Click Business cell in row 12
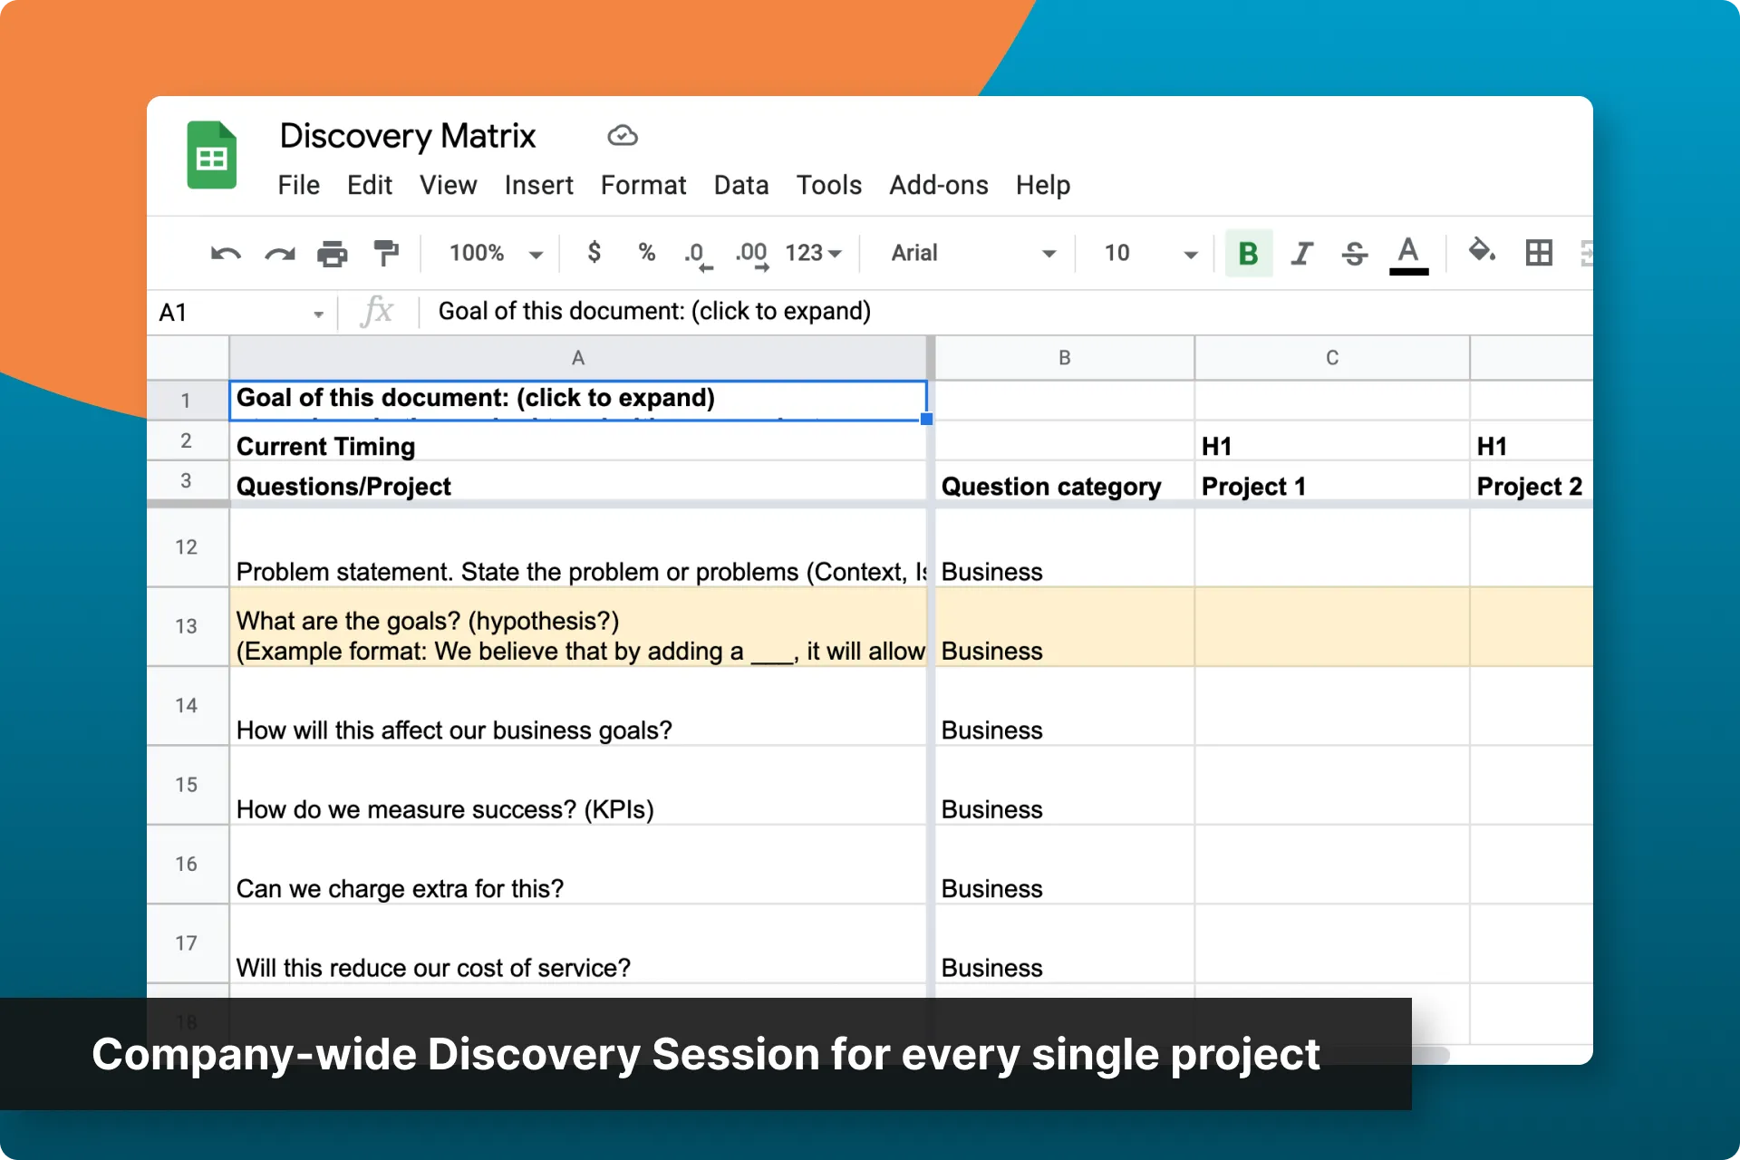 [1065, 547]
